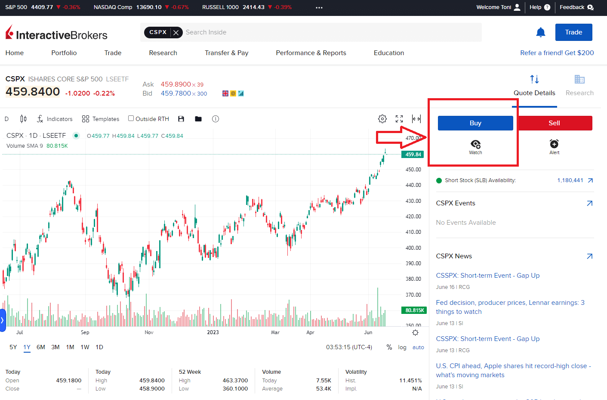The height and width of the screenshot is (400, 607).
Task: Open Performance & Reports menu
Action: (311, 53)
